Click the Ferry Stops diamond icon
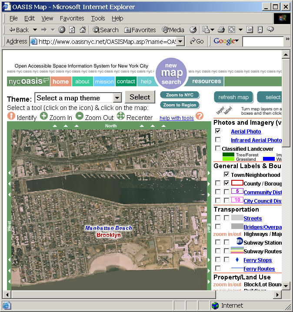Screen dimensions: 293x312 237,260
